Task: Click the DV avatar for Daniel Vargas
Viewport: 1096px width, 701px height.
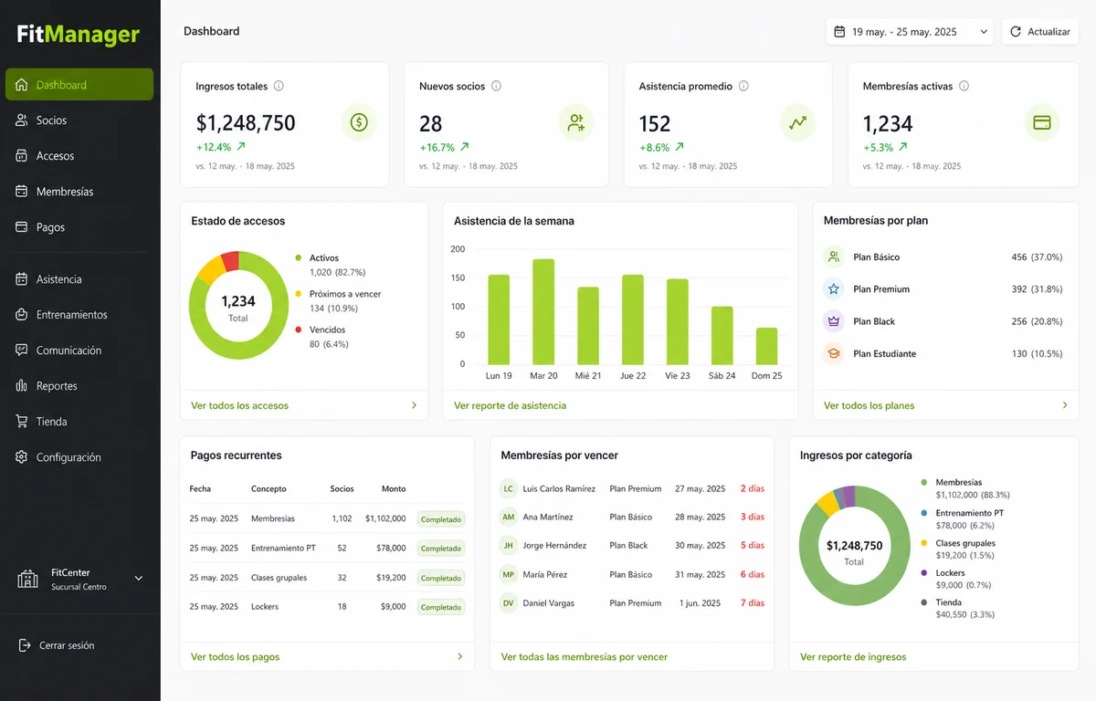Action: pos(509,602)
